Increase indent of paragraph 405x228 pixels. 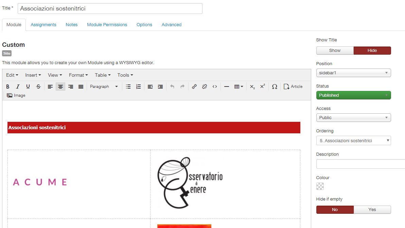click(x=160, y=87)
